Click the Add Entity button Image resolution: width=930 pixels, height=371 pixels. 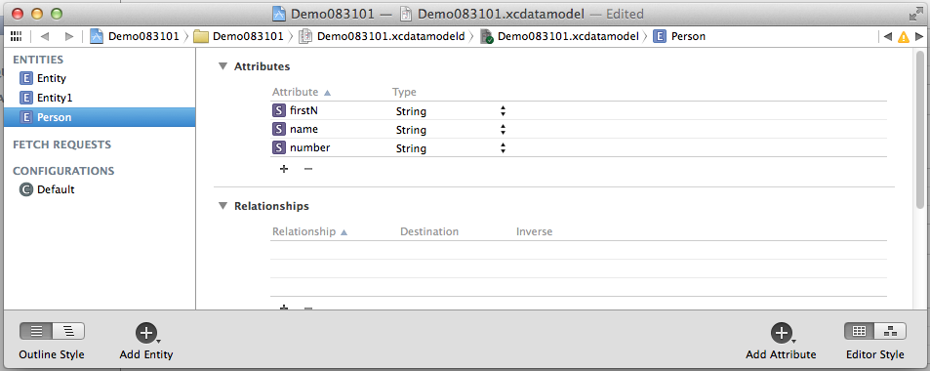pos(146,333)
